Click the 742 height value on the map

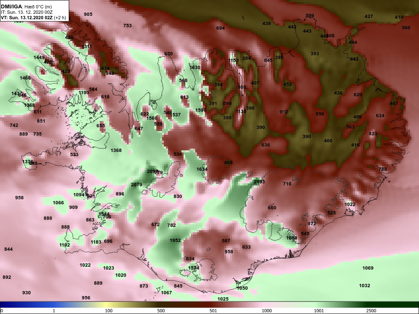pyautogui.click(x=14, y=125)
